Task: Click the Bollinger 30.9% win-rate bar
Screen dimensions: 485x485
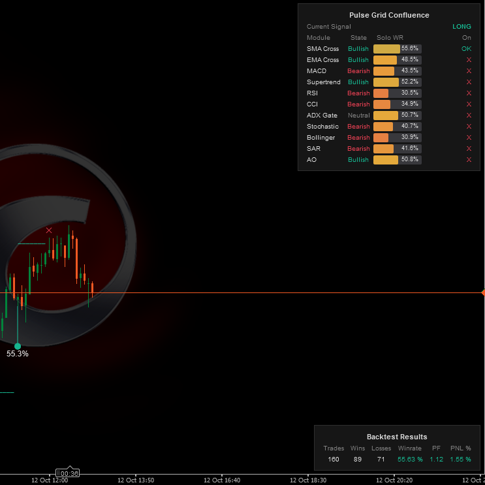Action: pos(397,137)
